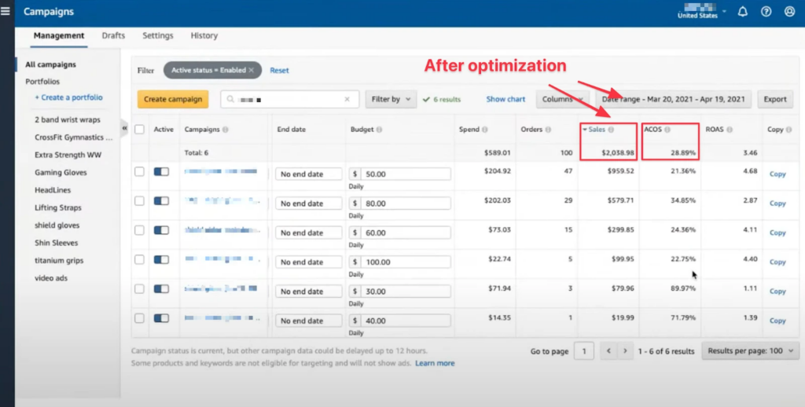
Task: Show info tooltip for Sales column
Action: (x=611, y=130)
